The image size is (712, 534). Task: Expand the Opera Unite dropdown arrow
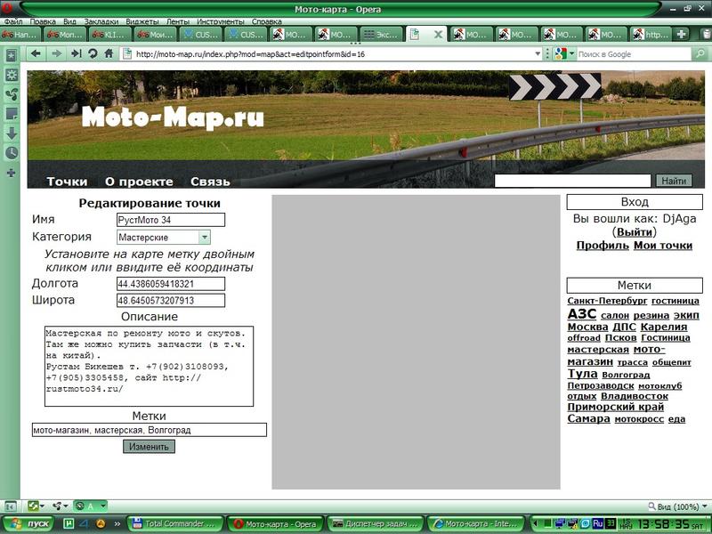[66, 506]
